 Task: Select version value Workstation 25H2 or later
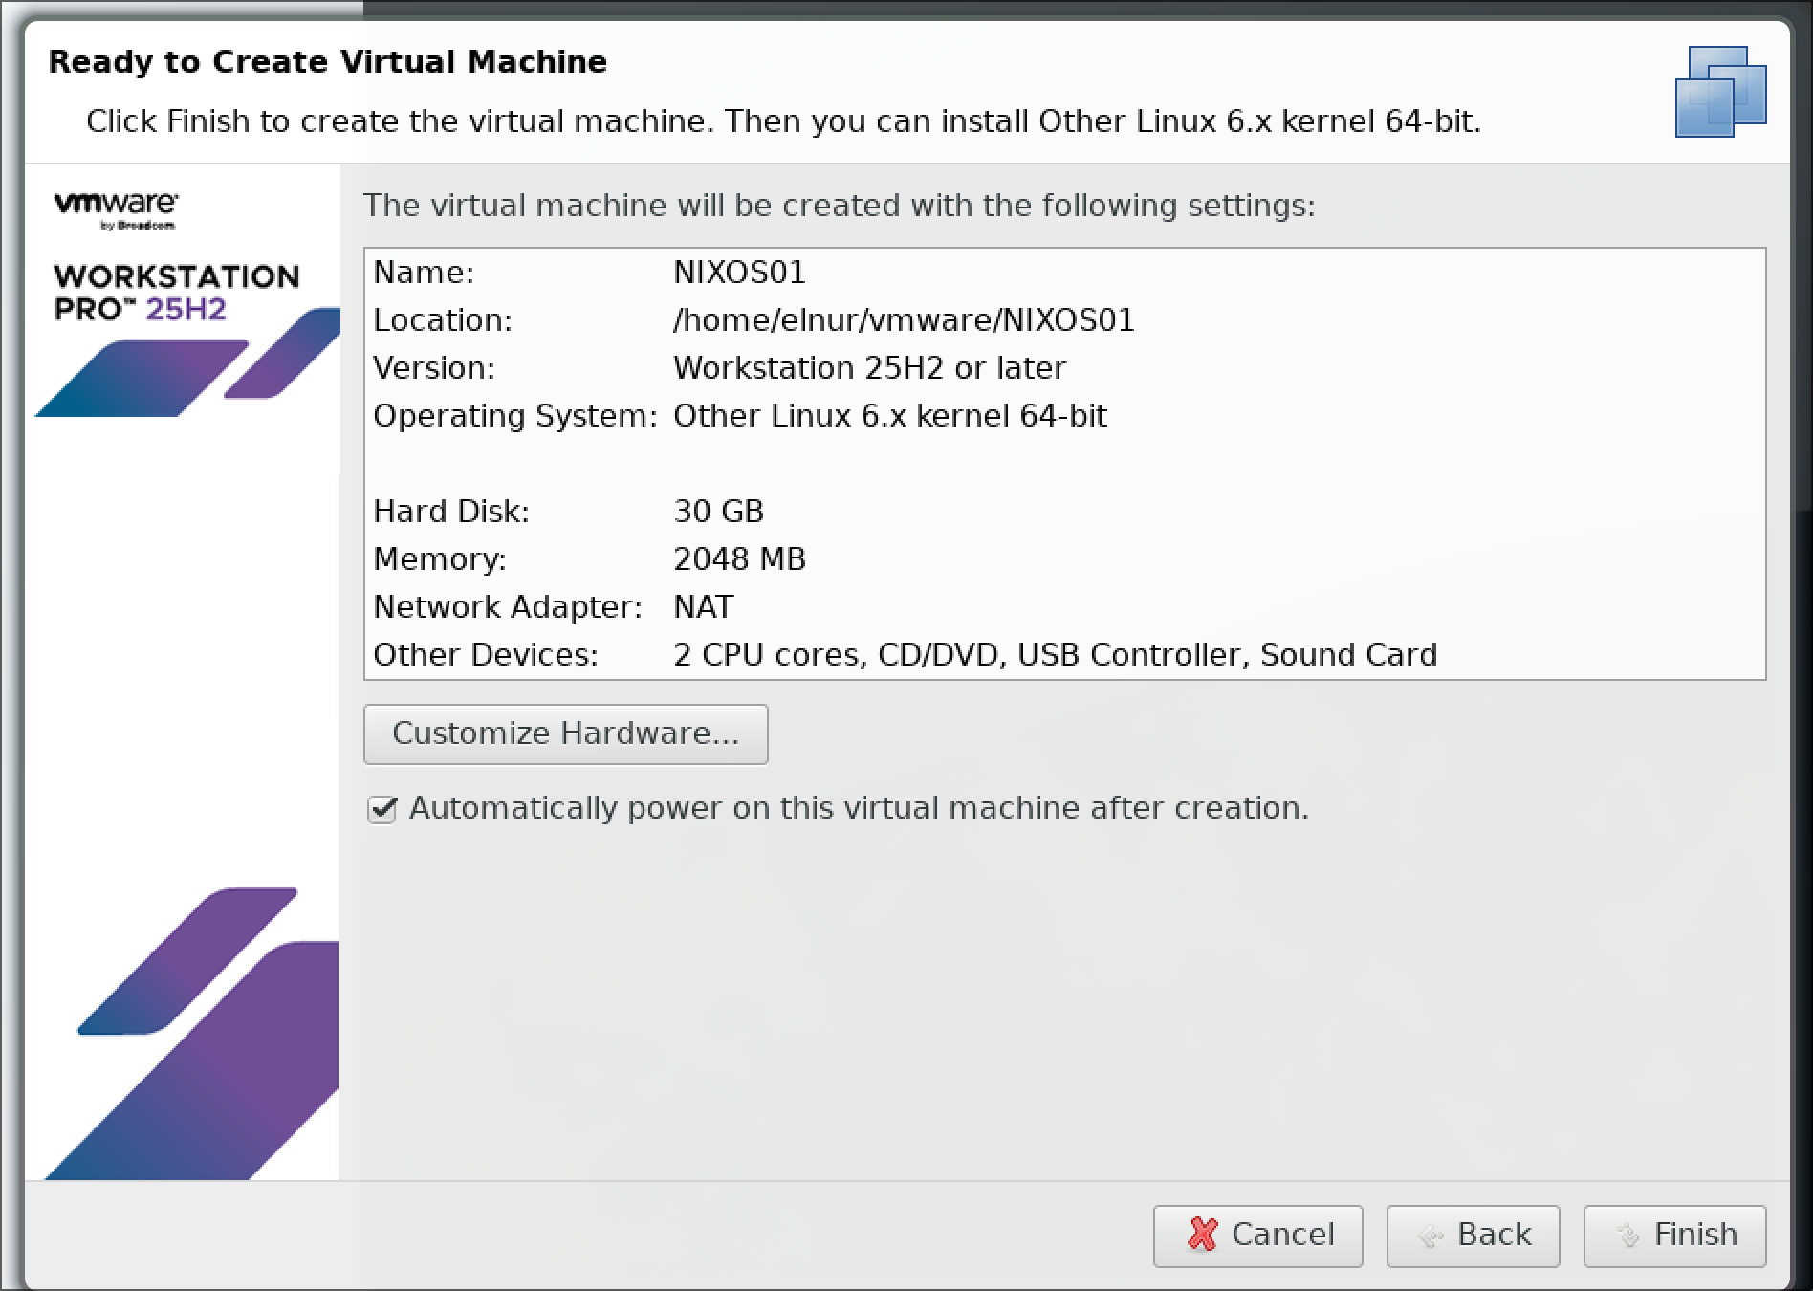point(869,368)
